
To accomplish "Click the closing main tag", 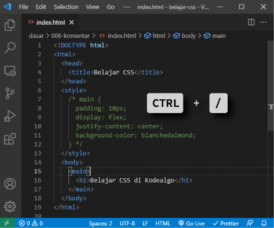I will [81, 189].
